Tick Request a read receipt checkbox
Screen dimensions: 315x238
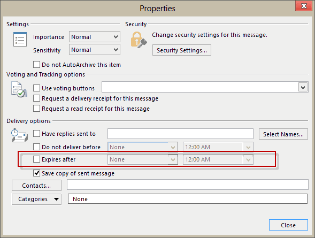36,109
